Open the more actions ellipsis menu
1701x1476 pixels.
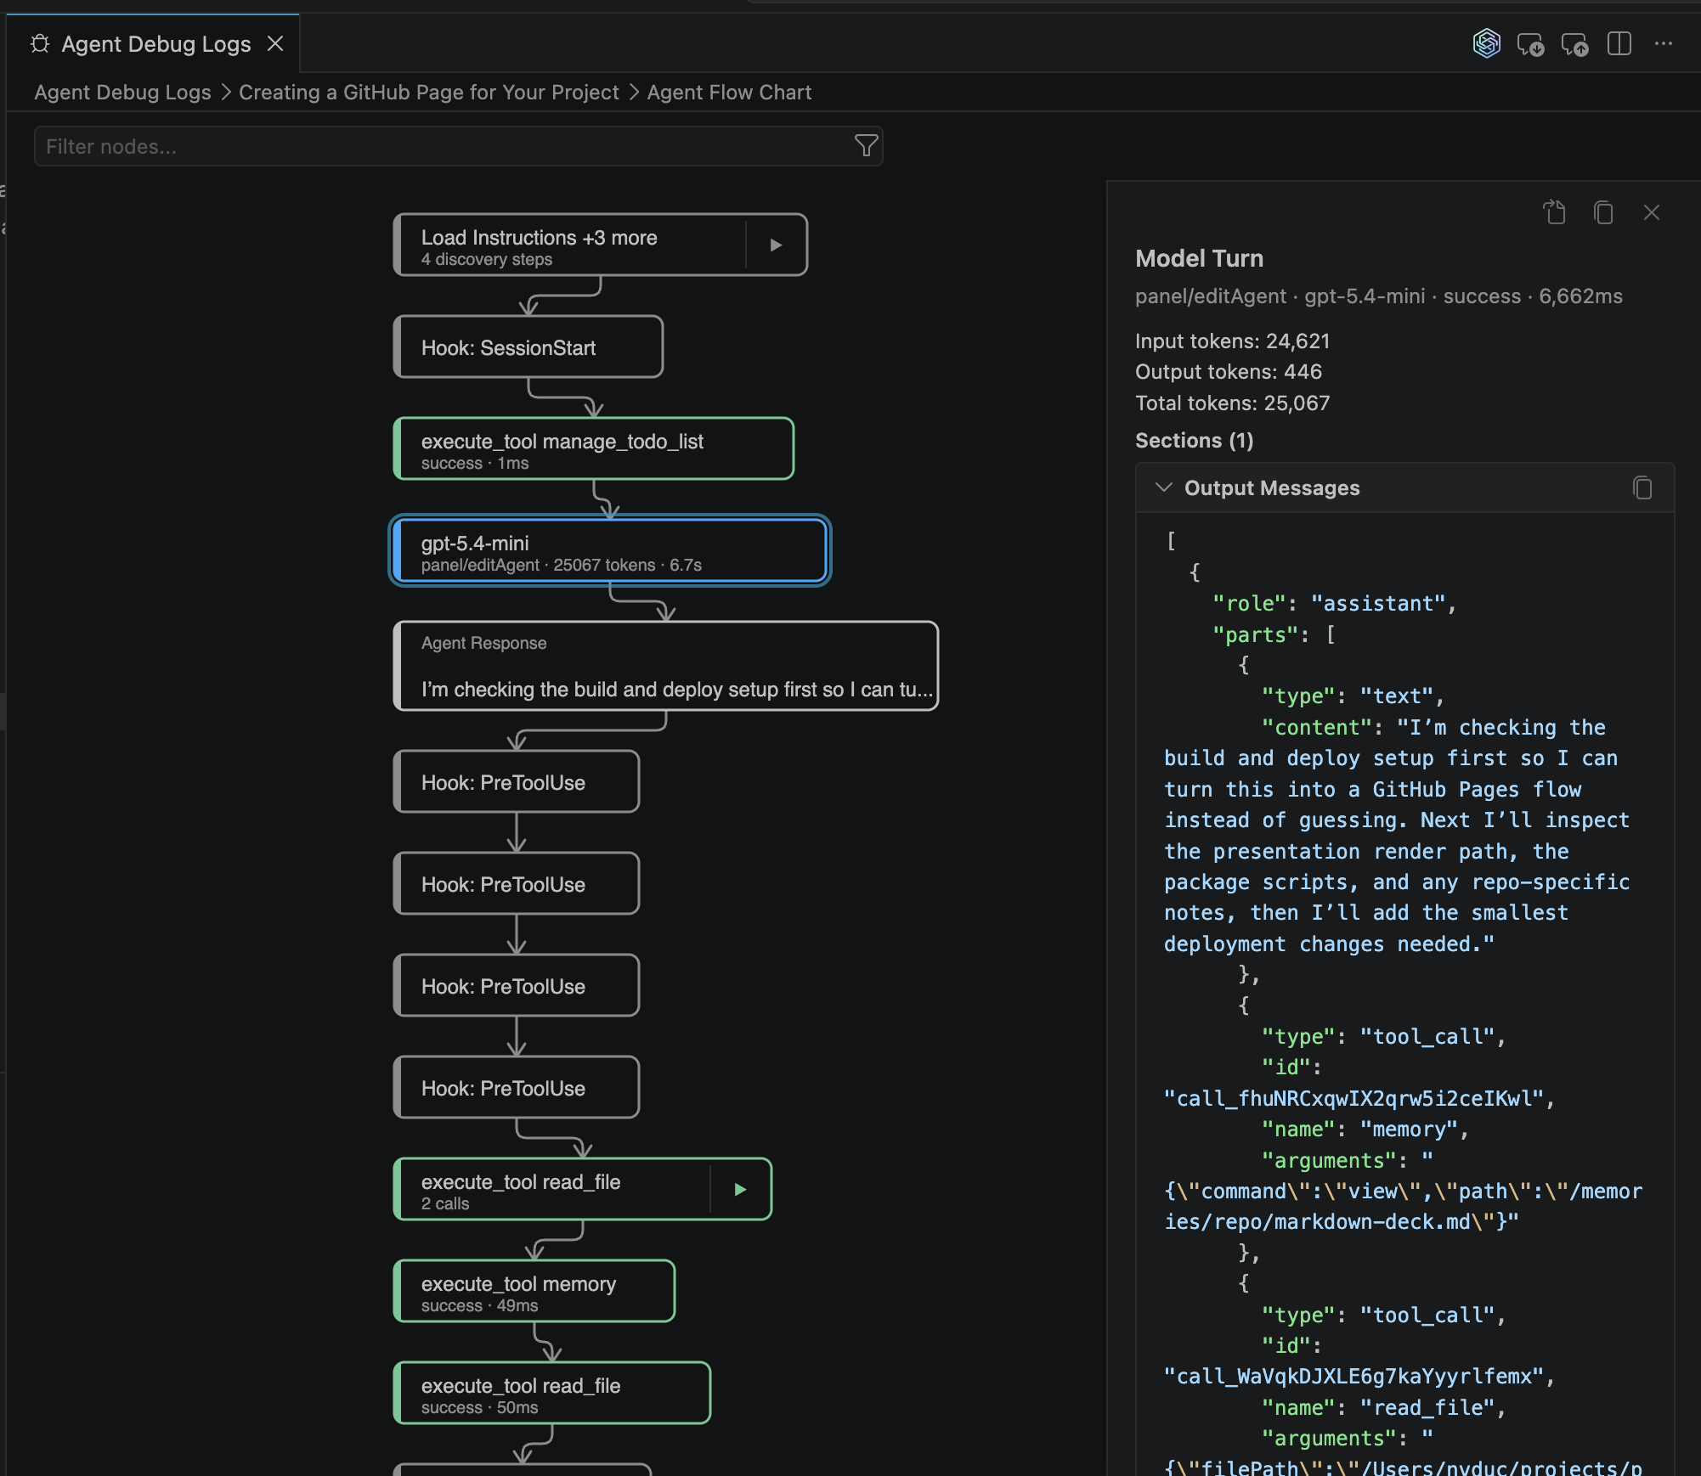1664,43
